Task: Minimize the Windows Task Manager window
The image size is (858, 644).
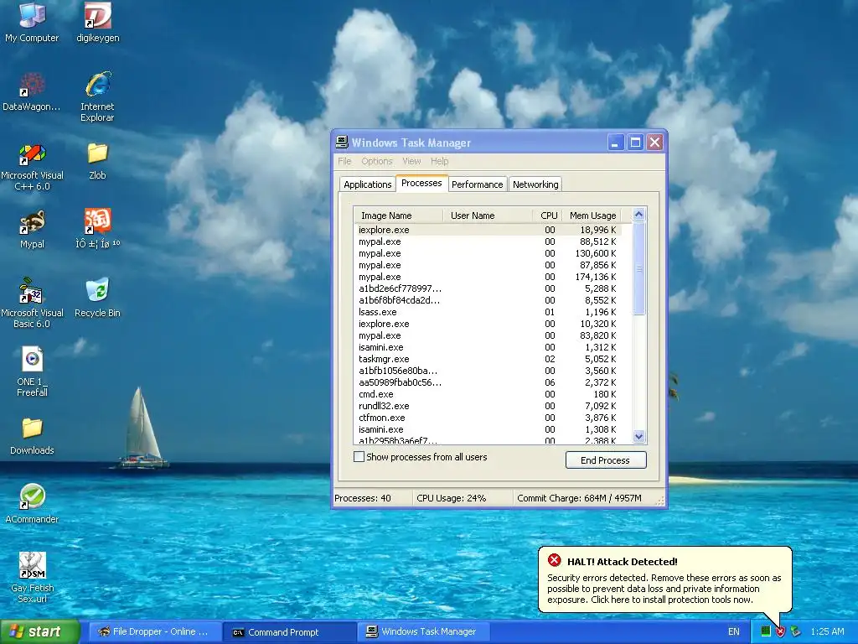Action: [616, 143]
